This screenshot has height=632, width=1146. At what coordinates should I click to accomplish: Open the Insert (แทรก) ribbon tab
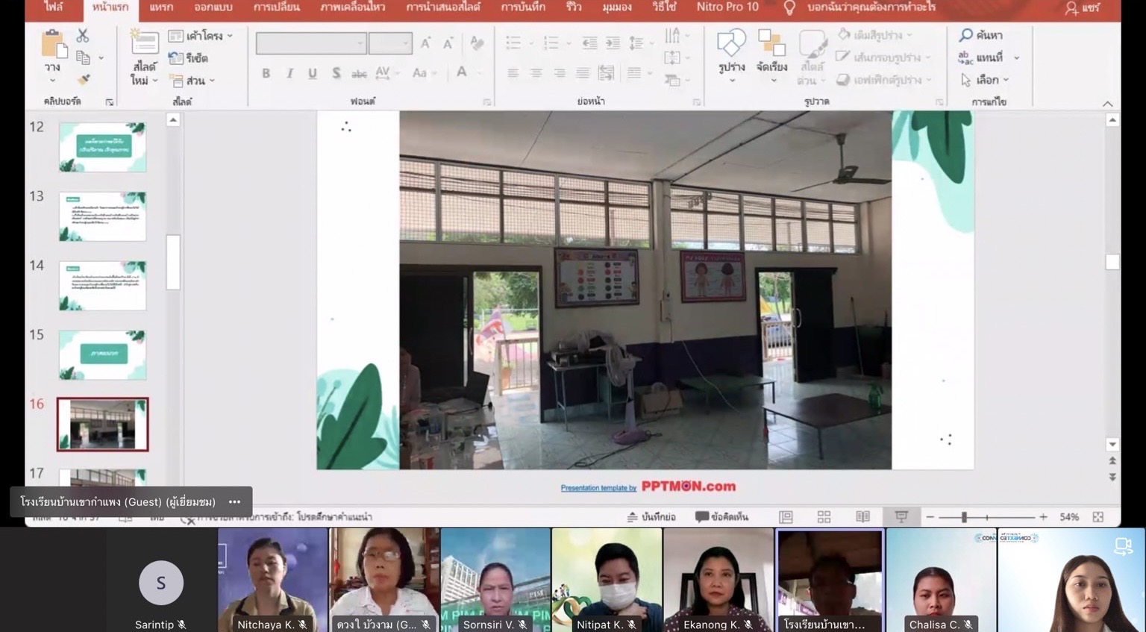[x=161, y=7]
